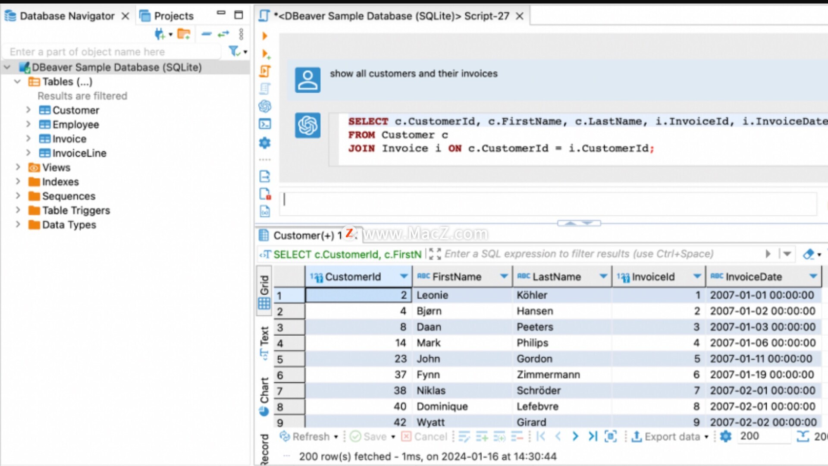Go to previous row arrow
The height and width of the screenshot is (466, 828).
[558, 437]
